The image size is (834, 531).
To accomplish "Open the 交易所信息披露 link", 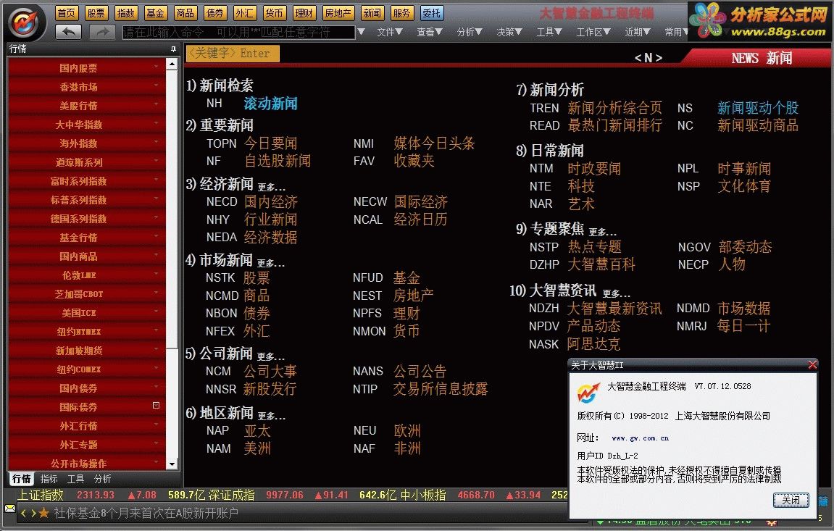I will point(441,389).
